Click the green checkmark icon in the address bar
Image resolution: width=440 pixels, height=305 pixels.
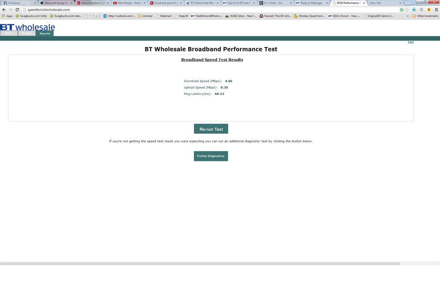pyautogui.click(x=401, y=9)
